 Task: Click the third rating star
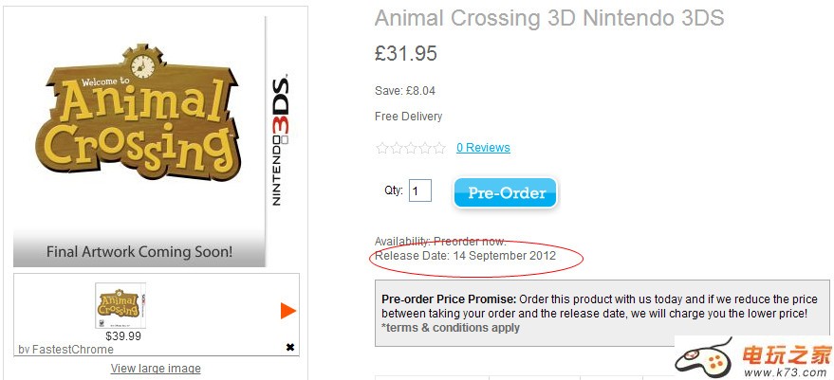pyautogui.click(x=411, y=148)
